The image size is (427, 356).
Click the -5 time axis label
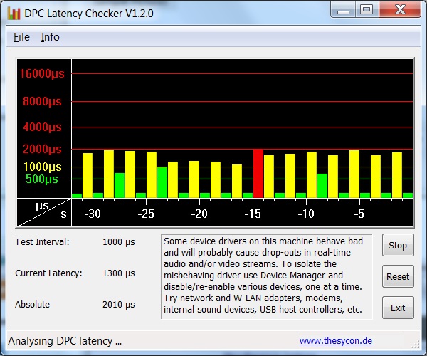click(359, 214)
